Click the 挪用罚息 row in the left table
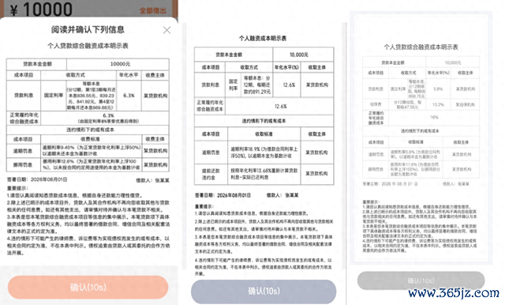 click(x=88, y=164)
